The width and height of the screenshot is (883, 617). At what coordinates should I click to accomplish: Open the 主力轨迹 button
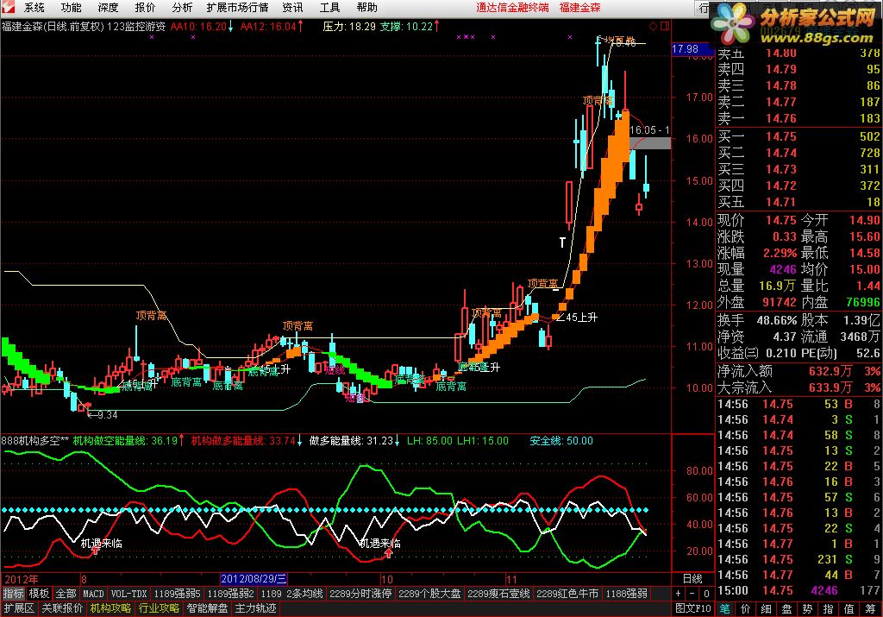[x=255, y=608]
